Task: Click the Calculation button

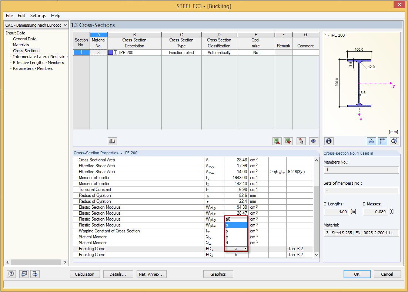Action: 84,274
